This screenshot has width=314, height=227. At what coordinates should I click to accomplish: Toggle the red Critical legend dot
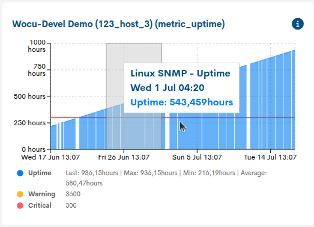pyautogui.click(x=20, y=205)
